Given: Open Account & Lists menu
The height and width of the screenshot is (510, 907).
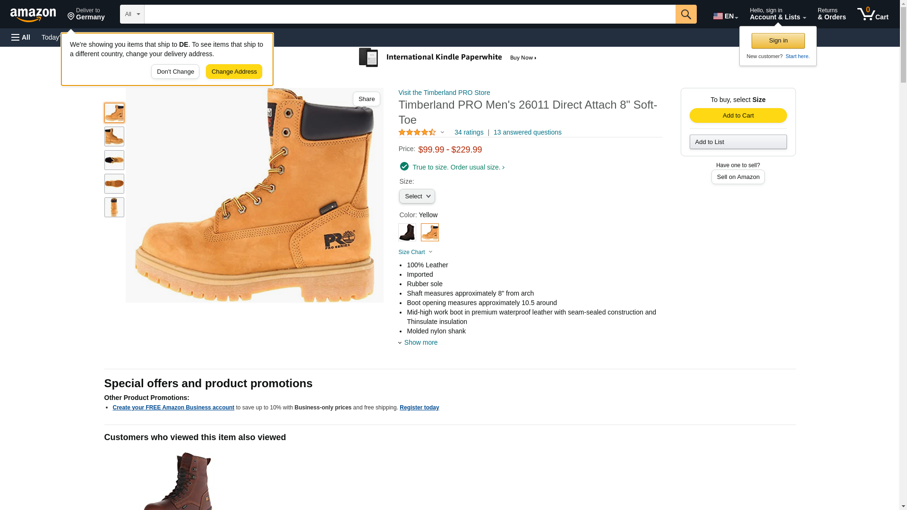Looking at the screenshot, I should tap(778, 14).
